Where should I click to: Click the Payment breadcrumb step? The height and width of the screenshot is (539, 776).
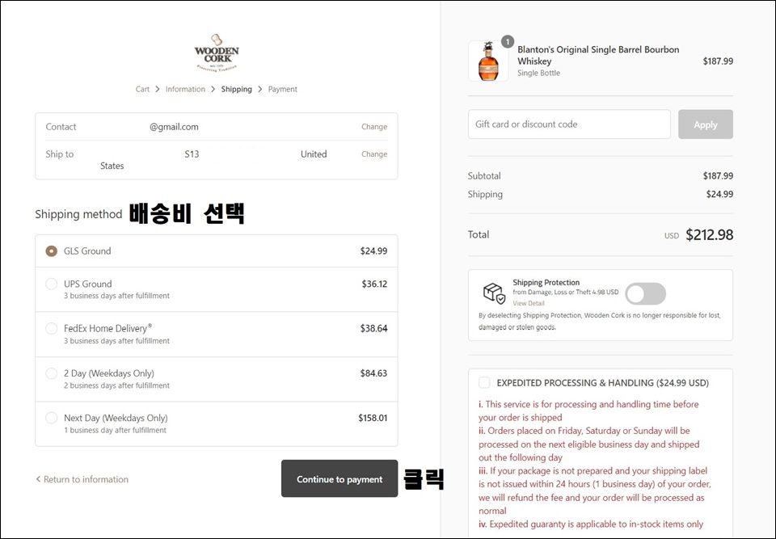[283, 89]
